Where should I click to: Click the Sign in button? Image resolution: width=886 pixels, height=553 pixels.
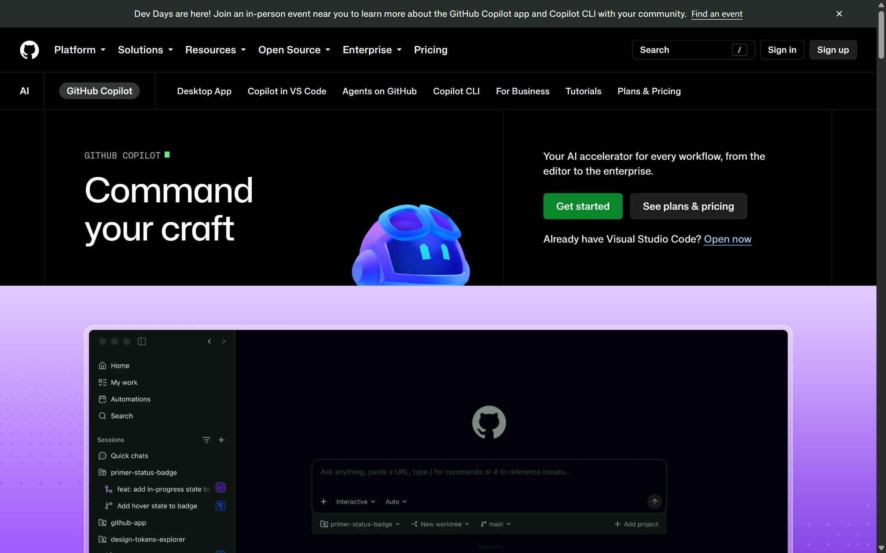[782, 50]
